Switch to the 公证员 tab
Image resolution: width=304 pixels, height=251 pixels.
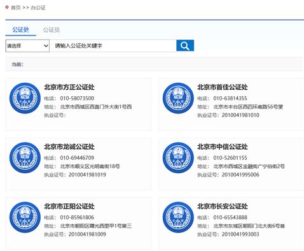[x=52, y=30]
